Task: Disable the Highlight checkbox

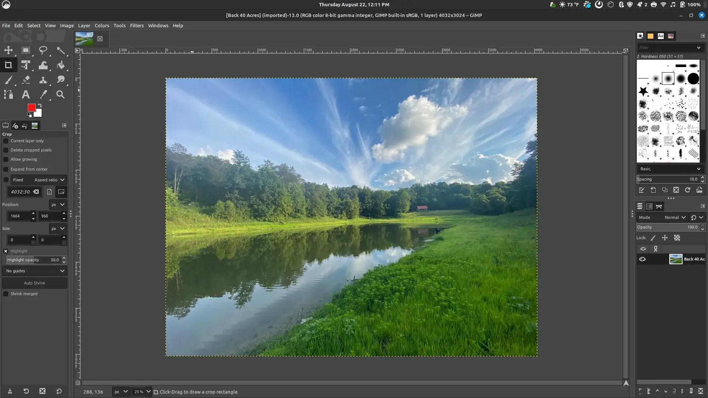Action: 6,251
